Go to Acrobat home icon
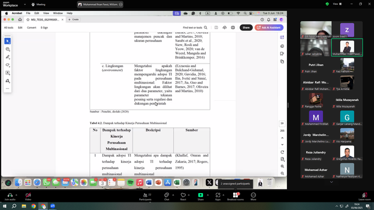Screen dimensions: 374x210 coord(20,19)
